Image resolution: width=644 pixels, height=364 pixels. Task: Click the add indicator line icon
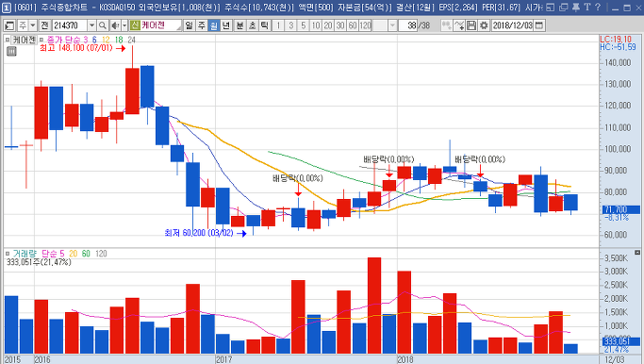[459, 25]
